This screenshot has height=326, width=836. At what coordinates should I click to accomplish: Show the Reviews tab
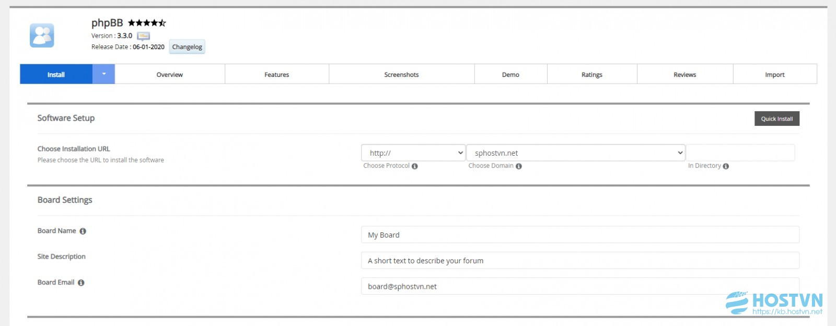tap(685, 74)
